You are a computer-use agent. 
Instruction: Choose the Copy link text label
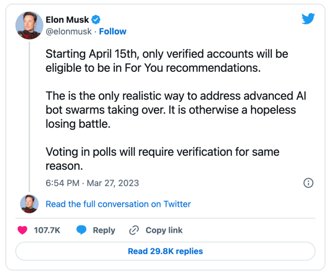tap(164, 230)
